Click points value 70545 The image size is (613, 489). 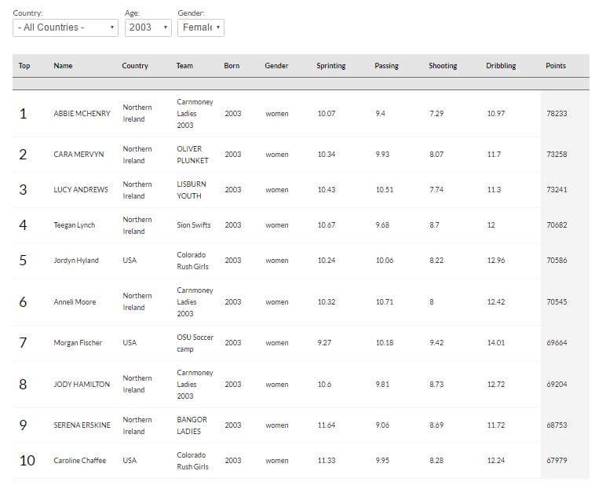(x=556, y=301)
